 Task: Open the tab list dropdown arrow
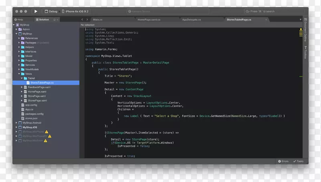pos(301,20)
